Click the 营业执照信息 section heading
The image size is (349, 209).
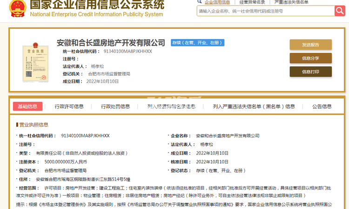(34, 124)
